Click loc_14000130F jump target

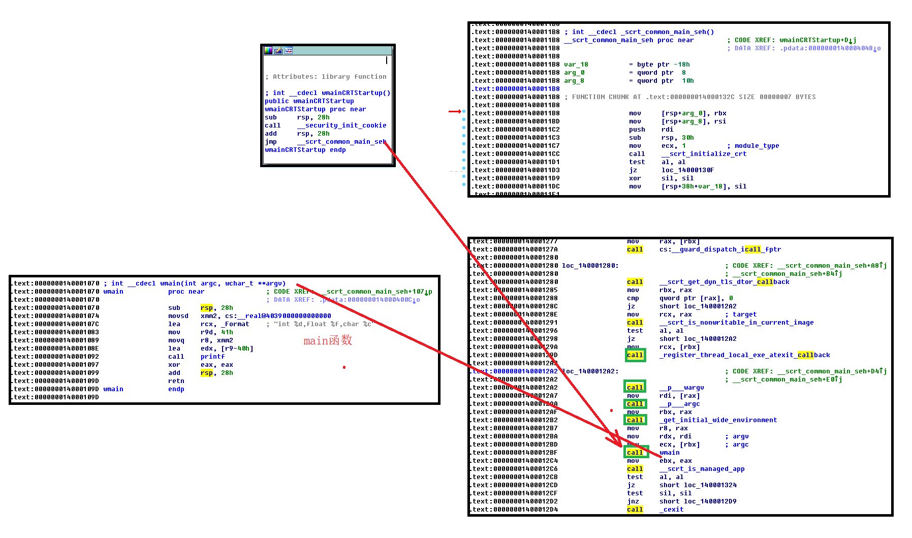[688, 170]
